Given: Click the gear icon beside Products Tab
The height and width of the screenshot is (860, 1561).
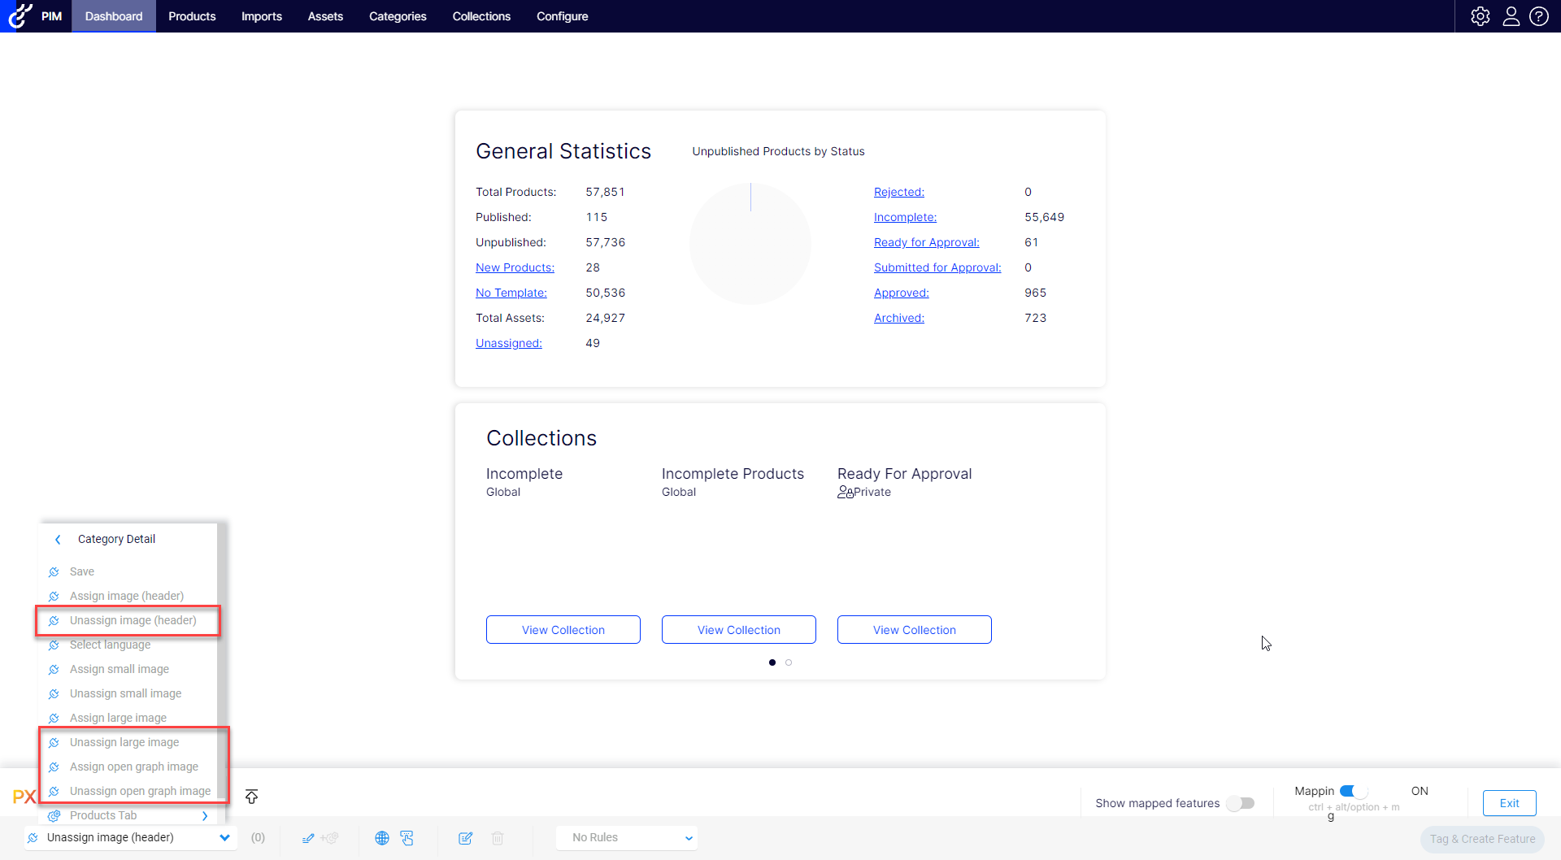Looking at the screenshot, I should coord(54,816).
